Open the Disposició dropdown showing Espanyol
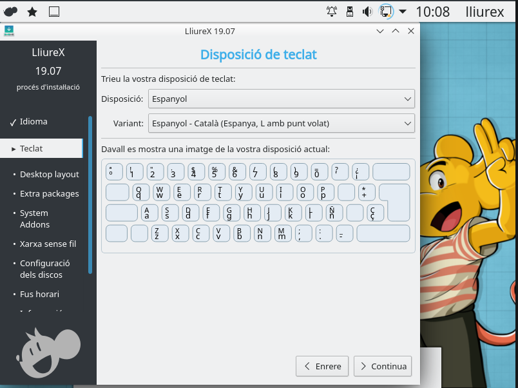The height and width of the screenshot is (388, 518). 281,99
